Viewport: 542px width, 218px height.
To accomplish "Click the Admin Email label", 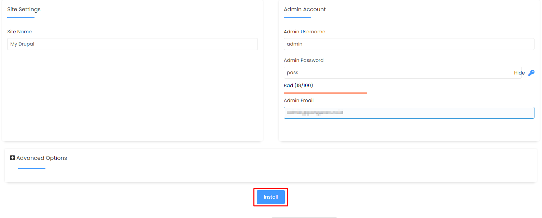I will tap(298, 100).
